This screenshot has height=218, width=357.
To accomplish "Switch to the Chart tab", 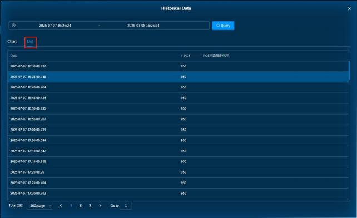I will 12,42.
